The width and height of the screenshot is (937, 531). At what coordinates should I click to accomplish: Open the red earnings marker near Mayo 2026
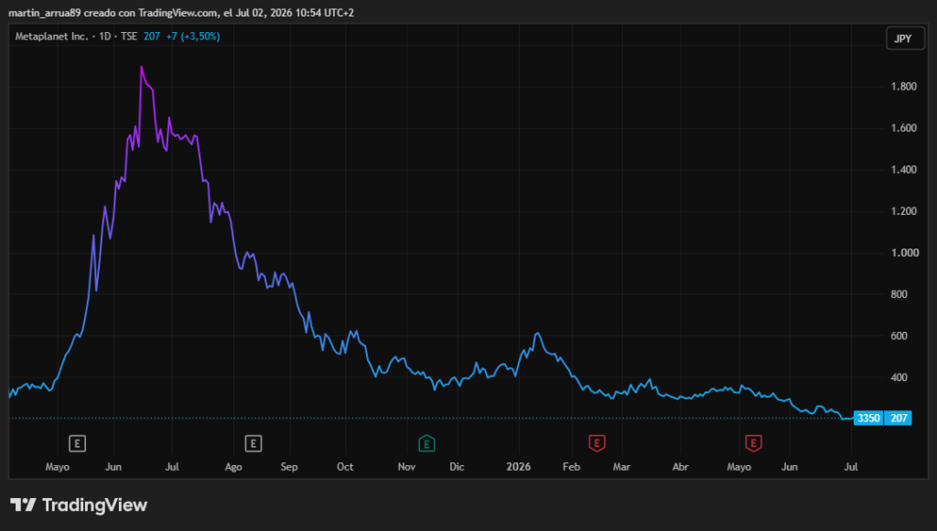coord(754,442)
